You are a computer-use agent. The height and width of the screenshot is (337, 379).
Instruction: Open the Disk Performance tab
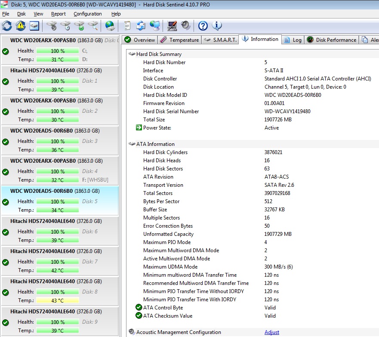332,40
